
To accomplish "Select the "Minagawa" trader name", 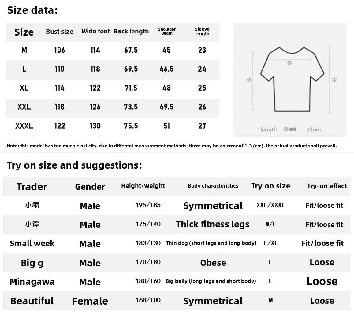I will (x=32, y=282).
